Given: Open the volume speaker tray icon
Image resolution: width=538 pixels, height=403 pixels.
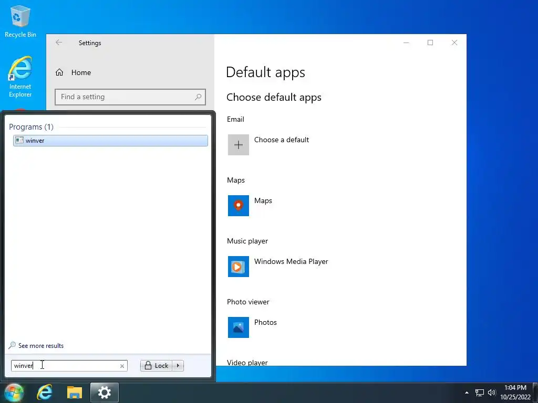Looking at the screenshot, I should (492, 393).
